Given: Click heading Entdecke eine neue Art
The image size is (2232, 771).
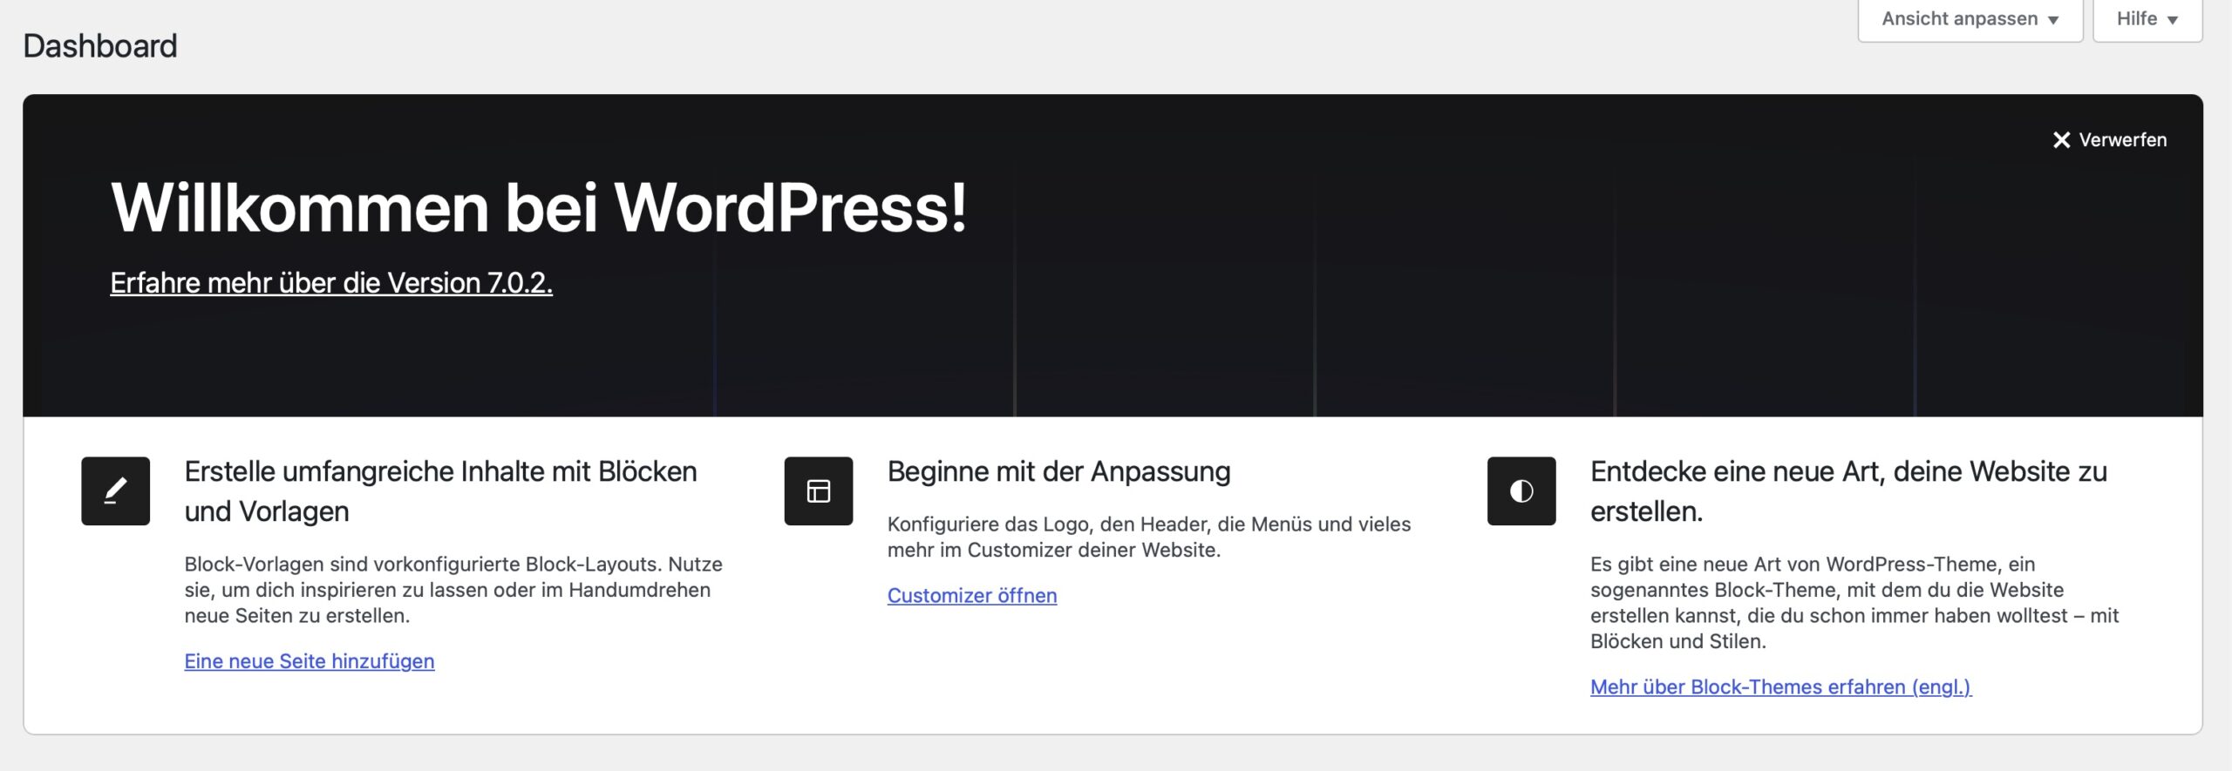Looking at the screenshot, I should [1848, 491].
